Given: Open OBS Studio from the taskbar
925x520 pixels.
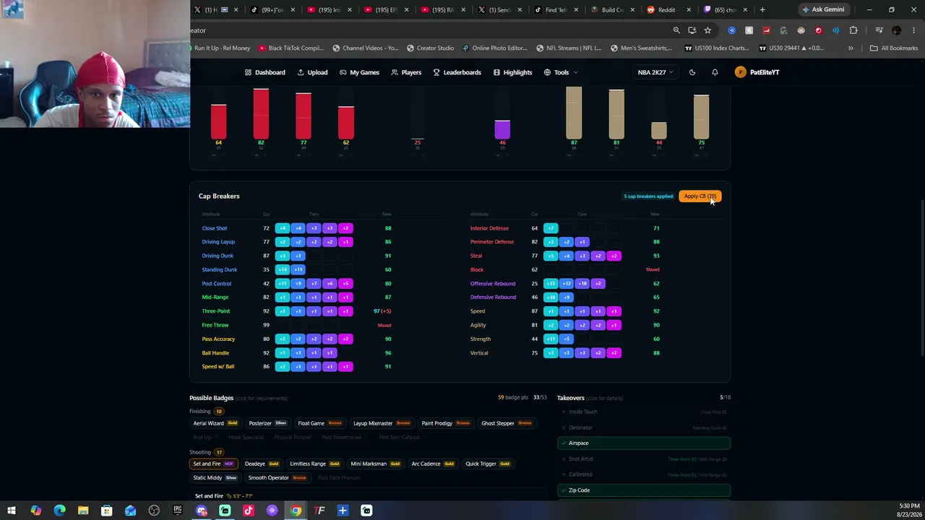Looking at the screenshot, I should (154, 511).
